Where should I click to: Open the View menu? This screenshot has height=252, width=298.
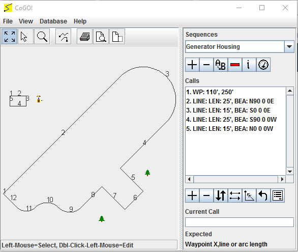pos(26,21)
